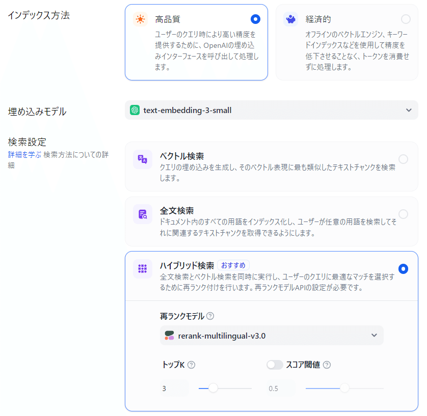Click the help icon beside スコア閾値
Viewport: 427px width, 416px height.
point(327,365)
